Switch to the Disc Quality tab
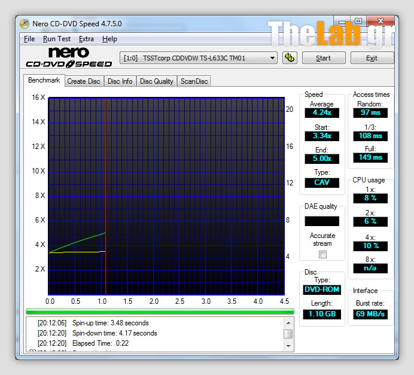Viewport: 414px width, 375px height. (x=157, y=81)
